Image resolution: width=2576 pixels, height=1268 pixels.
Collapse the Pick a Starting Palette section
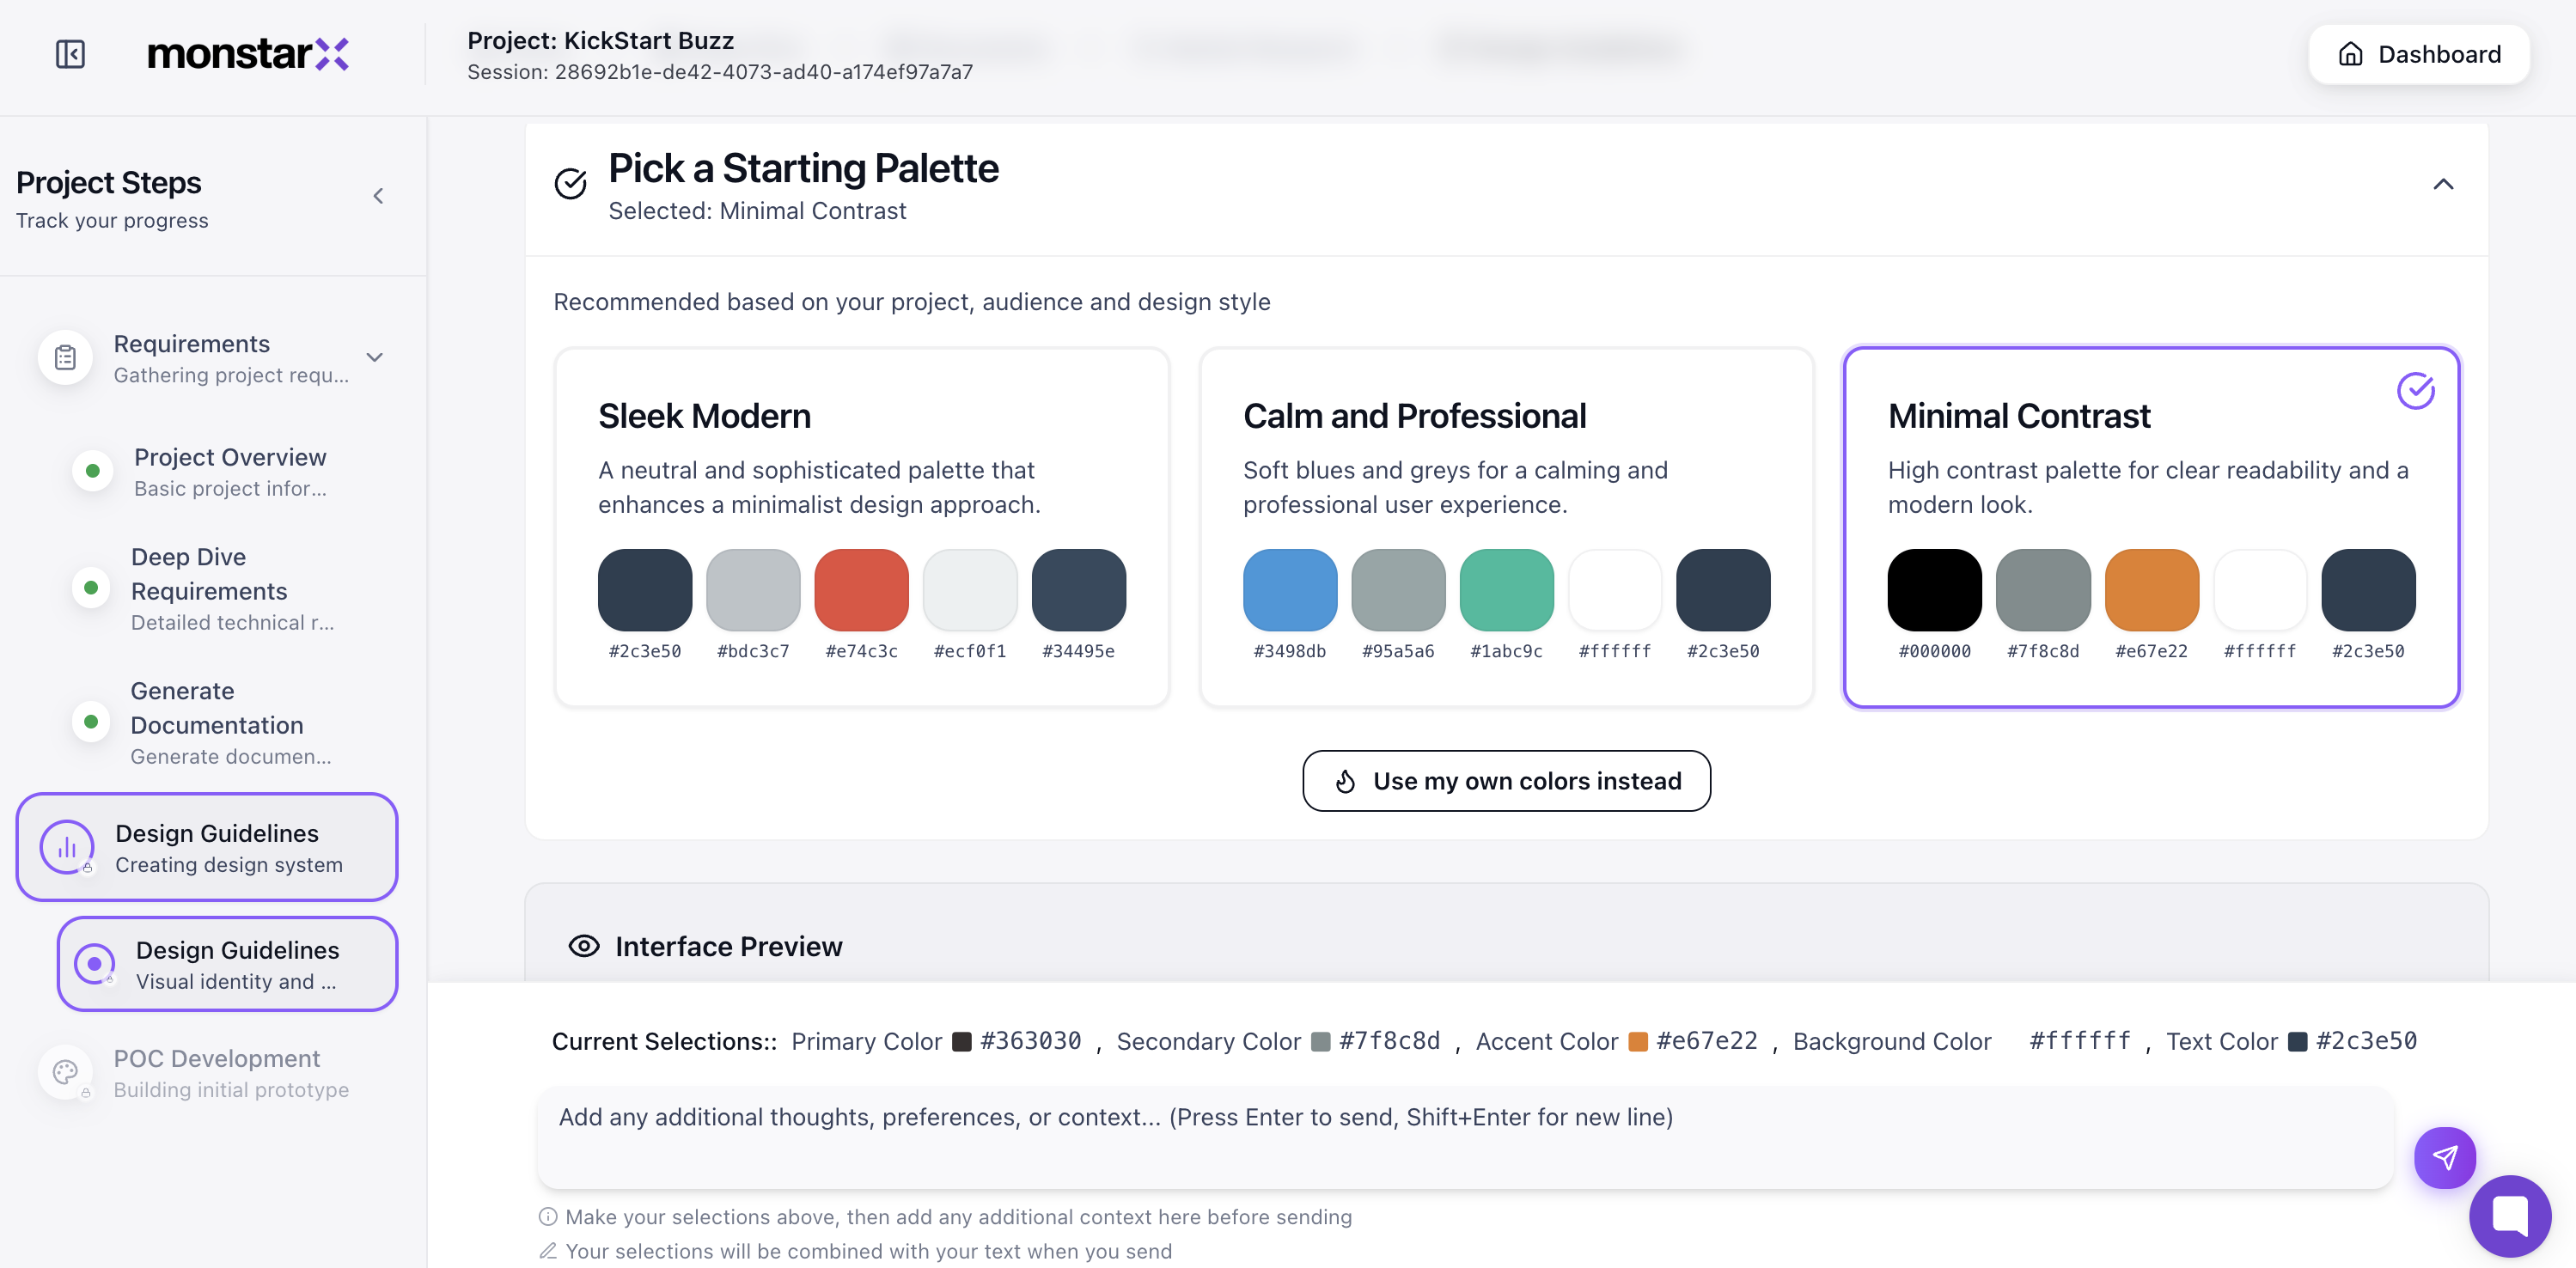pos(2442,184)
